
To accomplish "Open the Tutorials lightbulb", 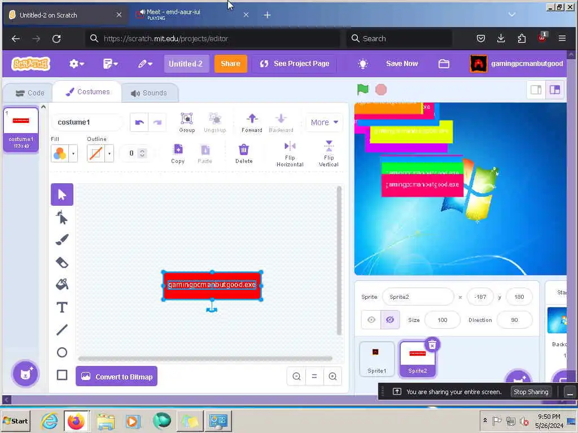I will click(x=363, y=64).
